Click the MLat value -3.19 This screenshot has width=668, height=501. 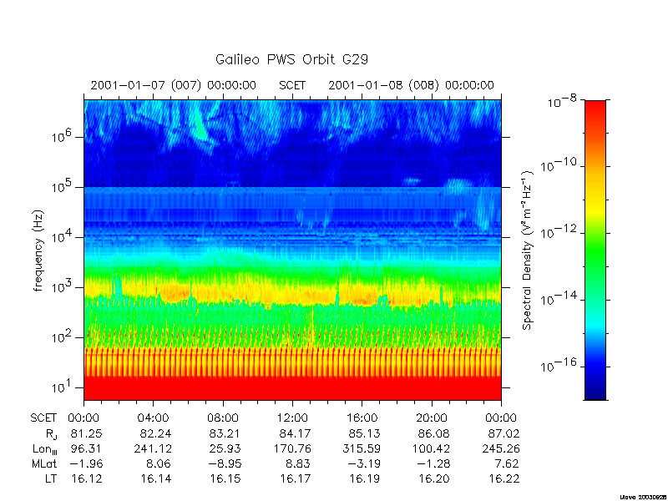tap(362, 463)
